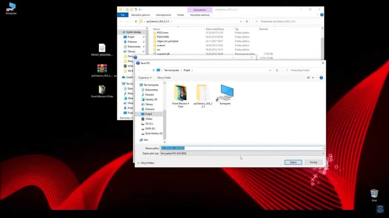The image size is (389, 218).
Task: Click the help icon in the Save ISO dialog
Action: tap(321, 78)
